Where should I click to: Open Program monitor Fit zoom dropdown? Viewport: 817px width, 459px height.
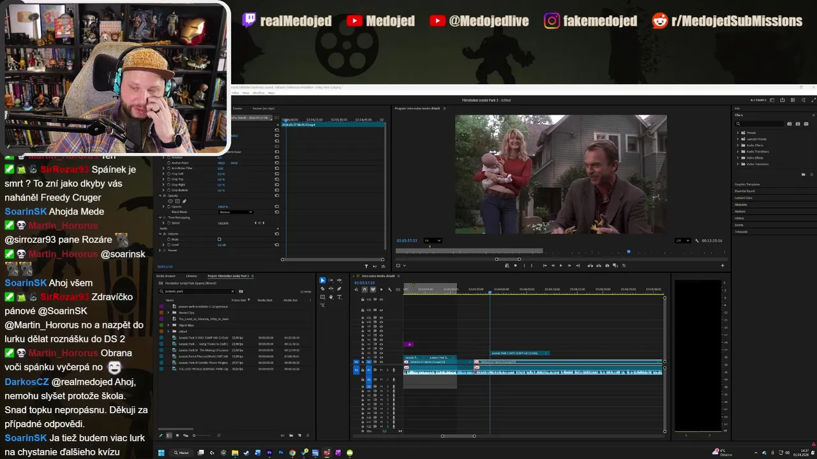coord(431,240)
